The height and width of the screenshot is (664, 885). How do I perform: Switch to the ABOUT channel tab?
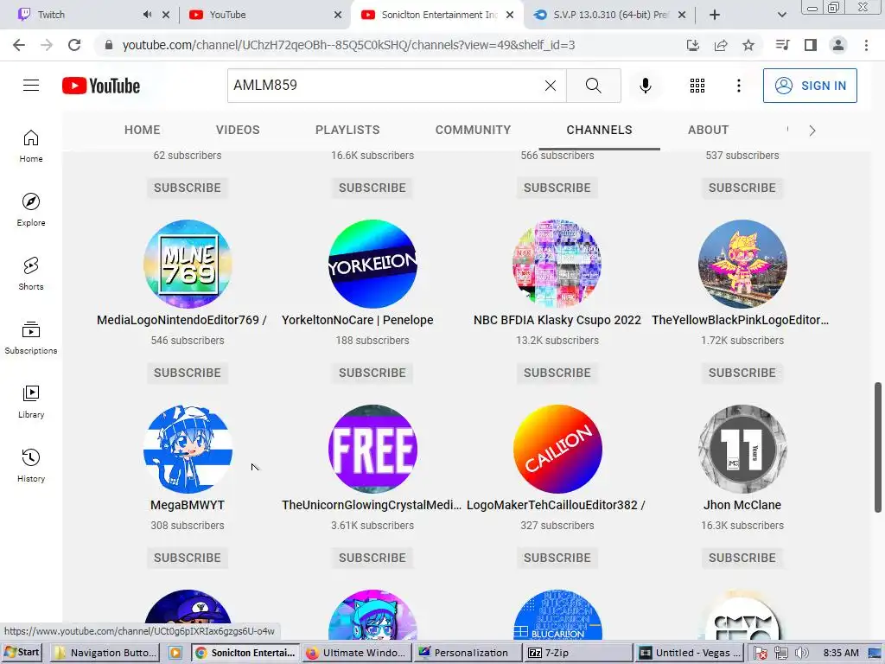[x=709, y=130]
